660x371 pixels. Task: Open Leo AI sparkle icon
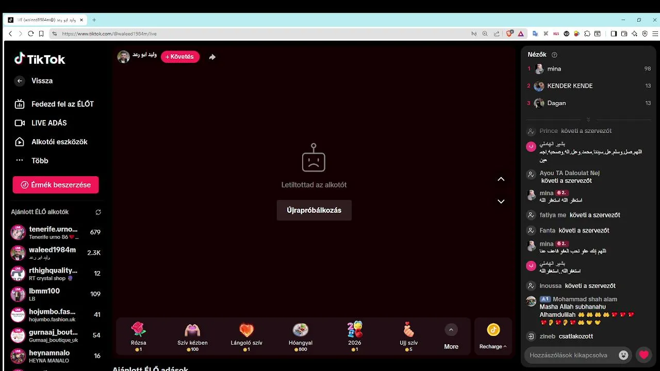634,33
